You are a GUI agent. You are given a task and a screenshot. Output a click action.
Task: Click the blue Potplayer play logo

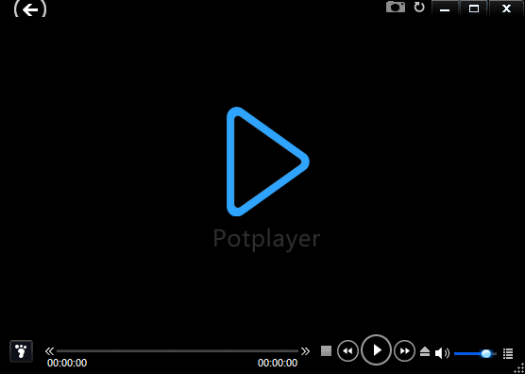click(267, 161)
